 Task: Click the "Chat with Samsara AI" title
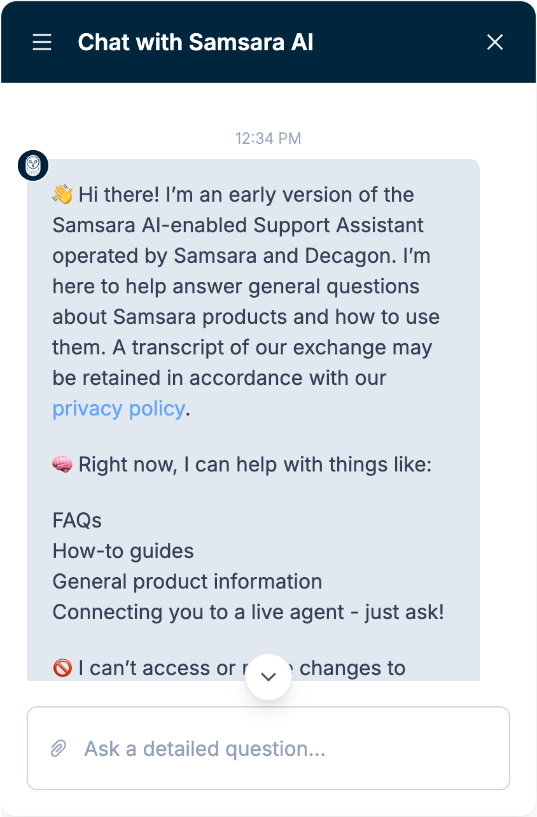coord(195,43)
